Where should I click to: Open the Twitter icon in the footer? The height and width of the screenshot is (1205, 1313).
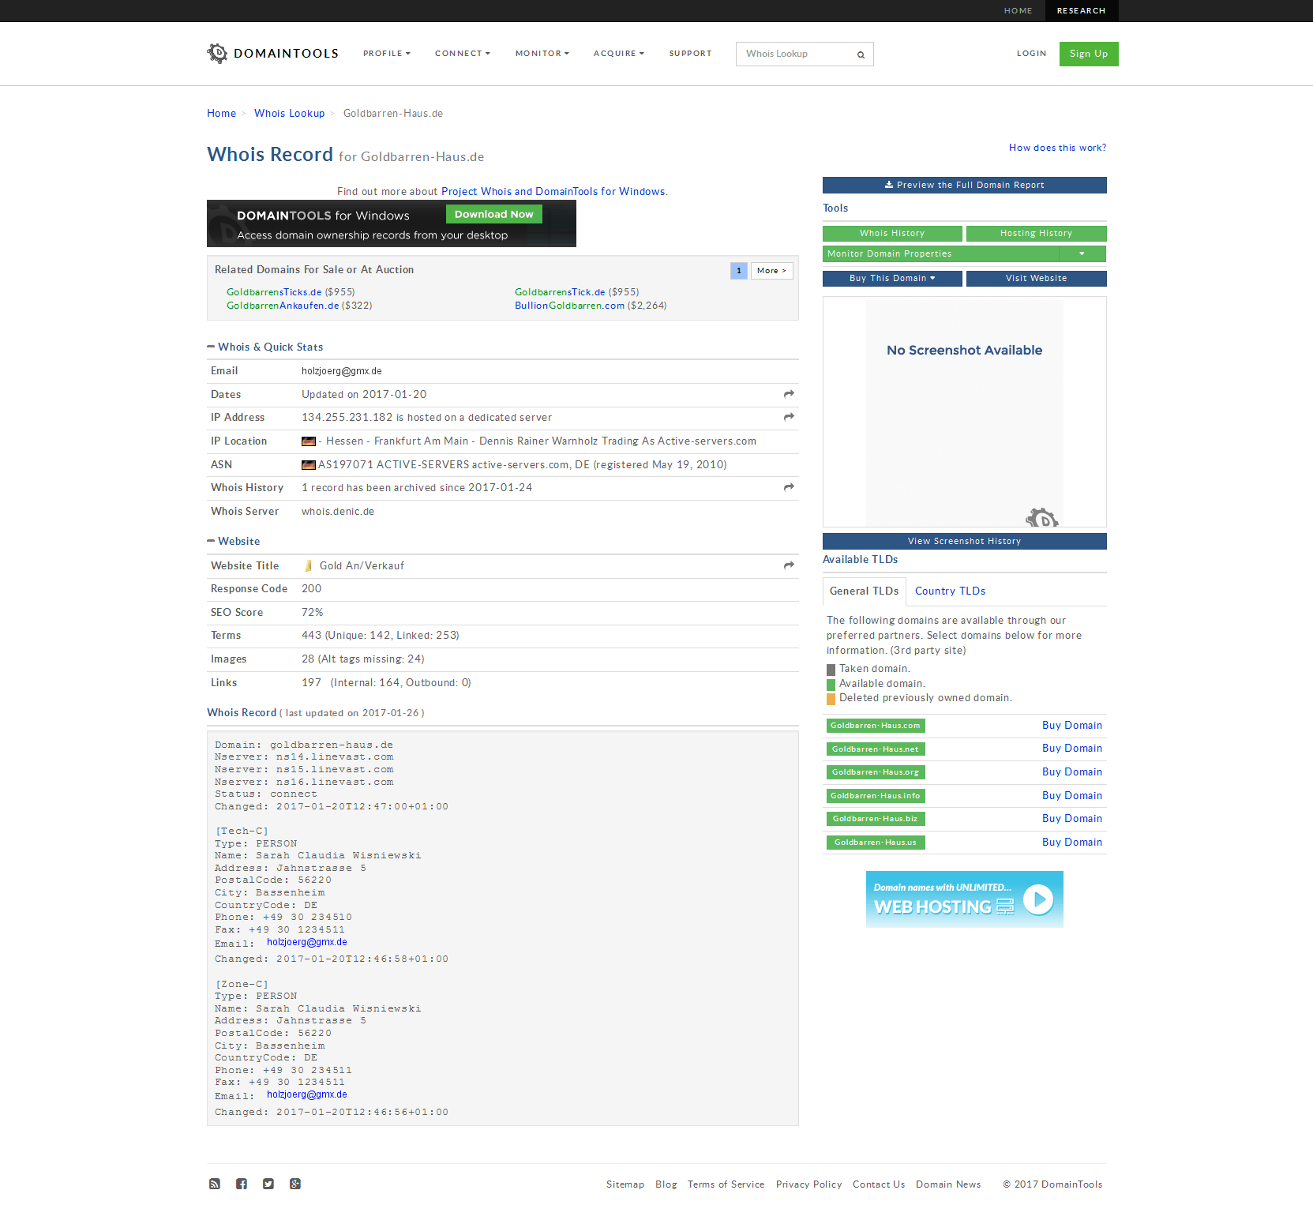[268, 1184]
